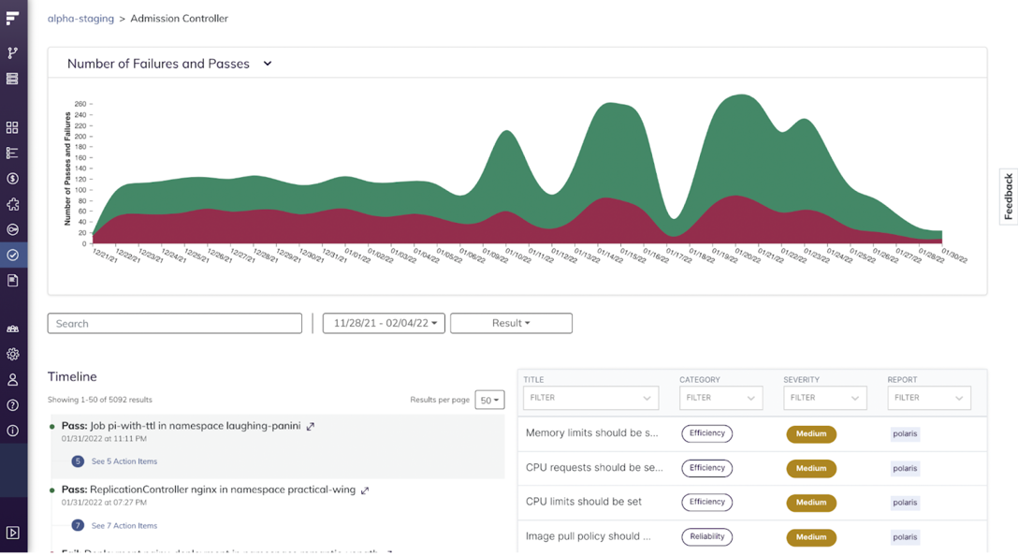The image size is (1018, 556).
Task: Open external link icon for Job pi-with-ttl
Action: pyautogui.click(x=311, y=426)
